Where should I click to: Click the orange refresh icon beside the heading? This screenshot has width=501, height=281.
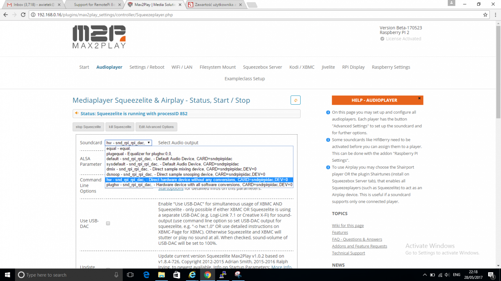click(295, 100)
